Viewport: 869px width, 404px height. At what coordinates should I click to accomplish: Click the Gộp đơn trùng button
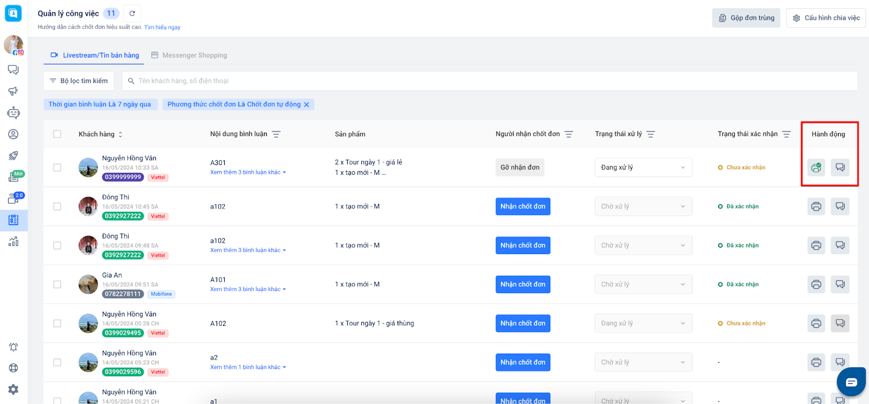(x=746, y=18)
